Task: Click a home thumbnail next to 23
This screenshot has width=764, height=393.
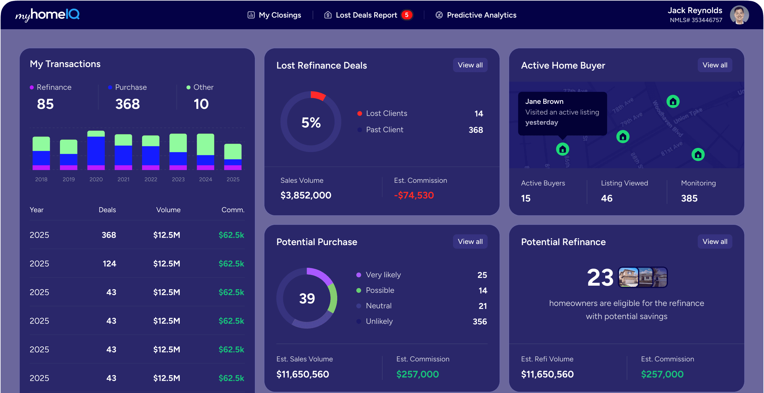Action: (628, 278)
